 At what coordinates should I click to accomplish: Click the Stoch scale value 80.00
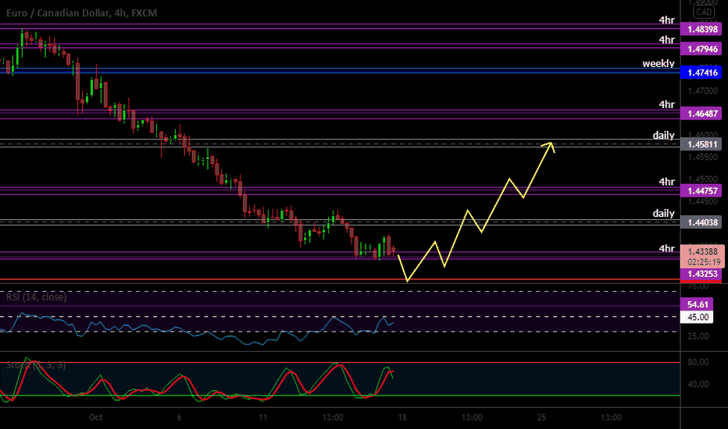click(698, 362)
